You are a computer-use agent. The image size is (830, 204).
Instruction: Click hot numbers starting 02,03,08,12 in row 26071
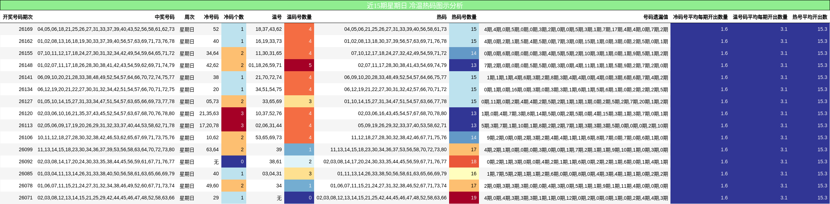click(x=381, y=198)
